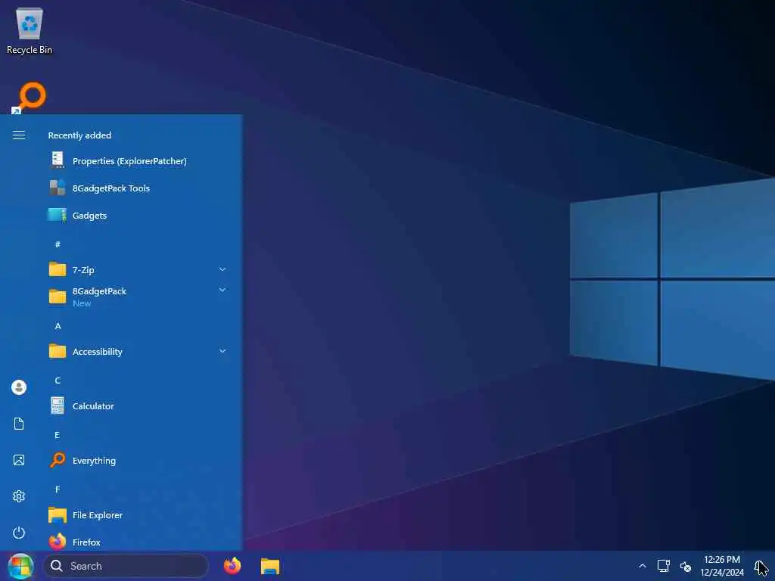Launch Firefox from the app list
Viewport: 775px width, 581px height.
click(138, 542)
